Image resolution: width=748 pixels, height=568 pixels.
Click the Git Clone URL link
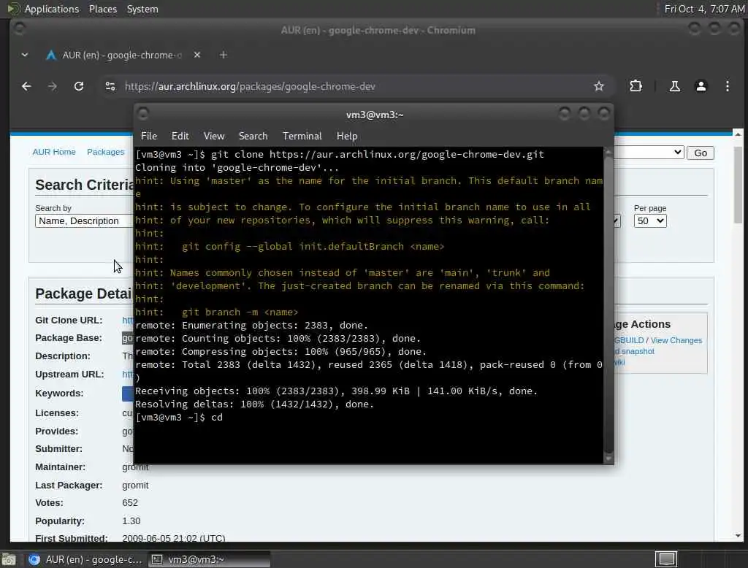click(128, 320)
